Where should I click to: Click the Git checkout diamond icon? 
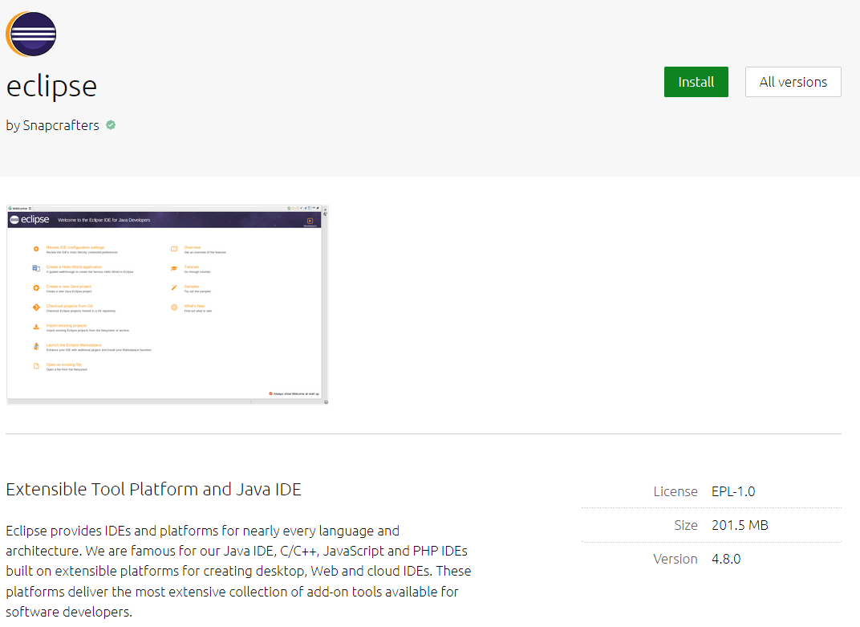pyautogui.click(x=36, y=307)
